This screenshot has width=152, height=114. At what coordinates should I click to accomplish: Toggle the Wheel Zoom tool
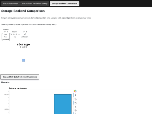(x=75, y=103)
